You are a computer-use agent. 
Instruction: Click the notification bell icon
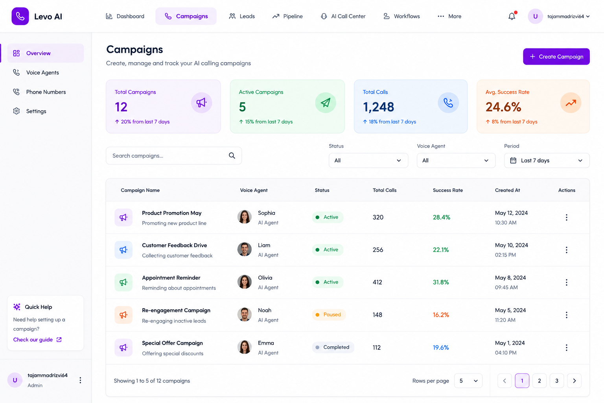(x=512, y=16)
